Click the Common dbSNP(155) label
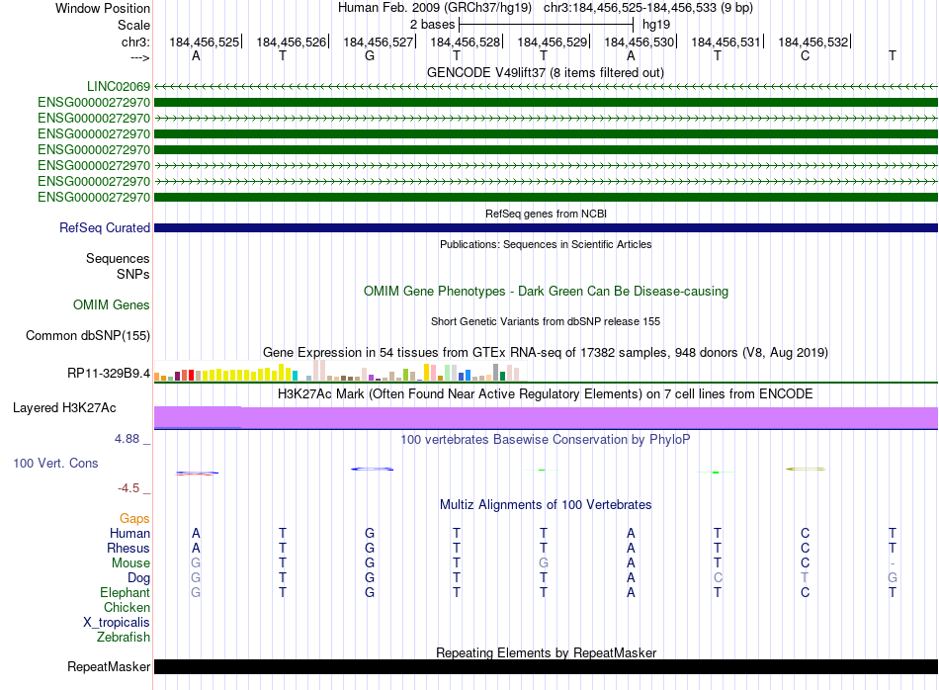The width and height of the screenshot is (939, 690). [x=88, y=335]
